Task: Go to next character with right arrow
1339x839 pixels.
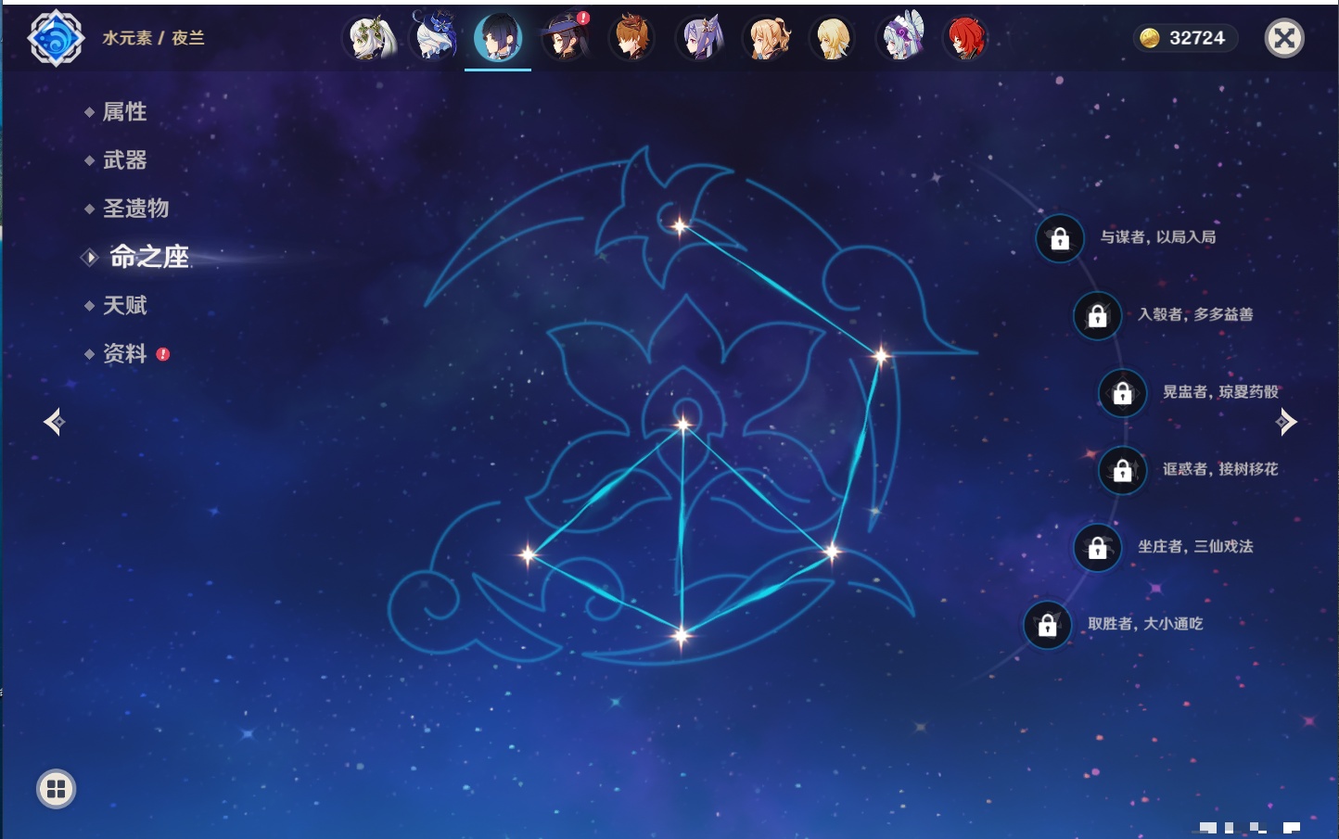Action: [x=1285, y=422]
